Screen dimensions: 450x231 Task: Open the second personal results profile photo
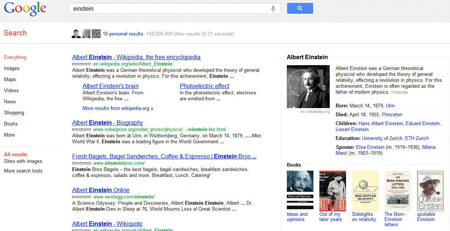(x=86, y=34)
